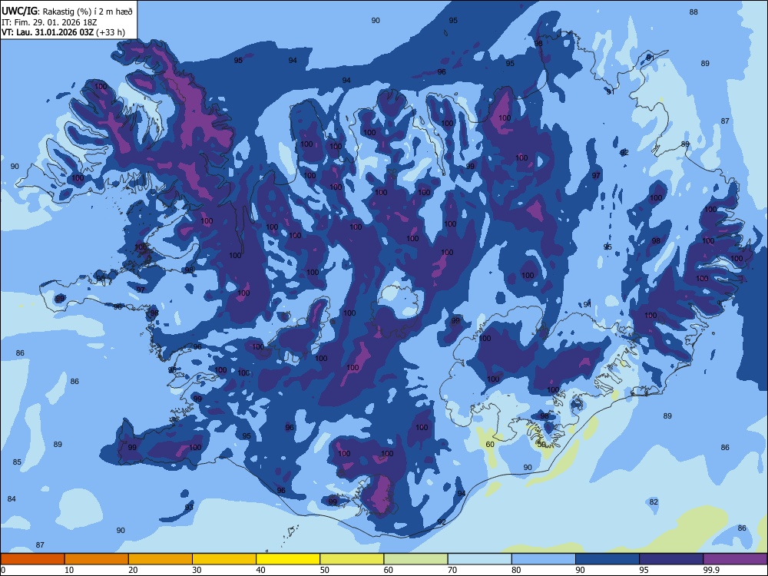This screenshot has width=768, height=576.
Task: Choose the medium blue 90–95 legend swatch
Action: (607, 559)
